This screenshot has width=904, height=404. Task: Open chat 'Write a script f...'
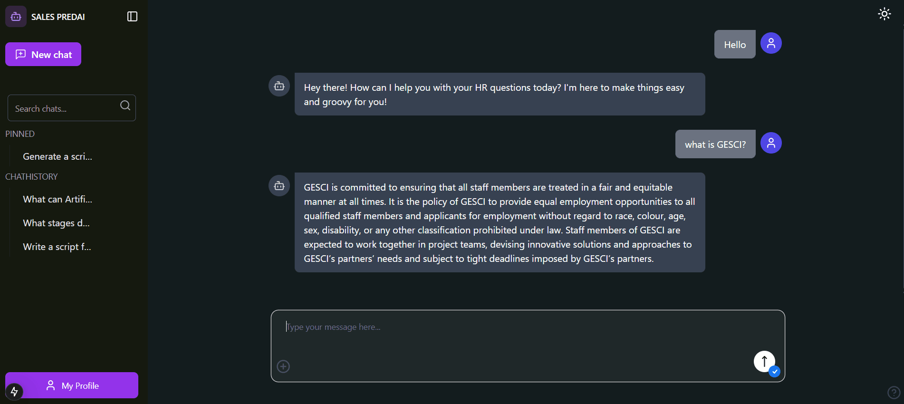[x=57, y=247]
